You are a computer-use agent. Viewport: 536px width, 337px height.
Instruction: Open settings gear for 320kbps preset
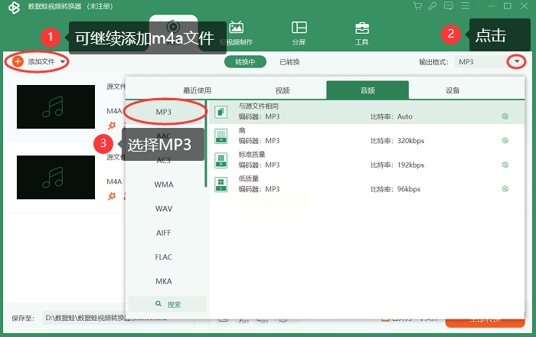click(x=505, y=140)
